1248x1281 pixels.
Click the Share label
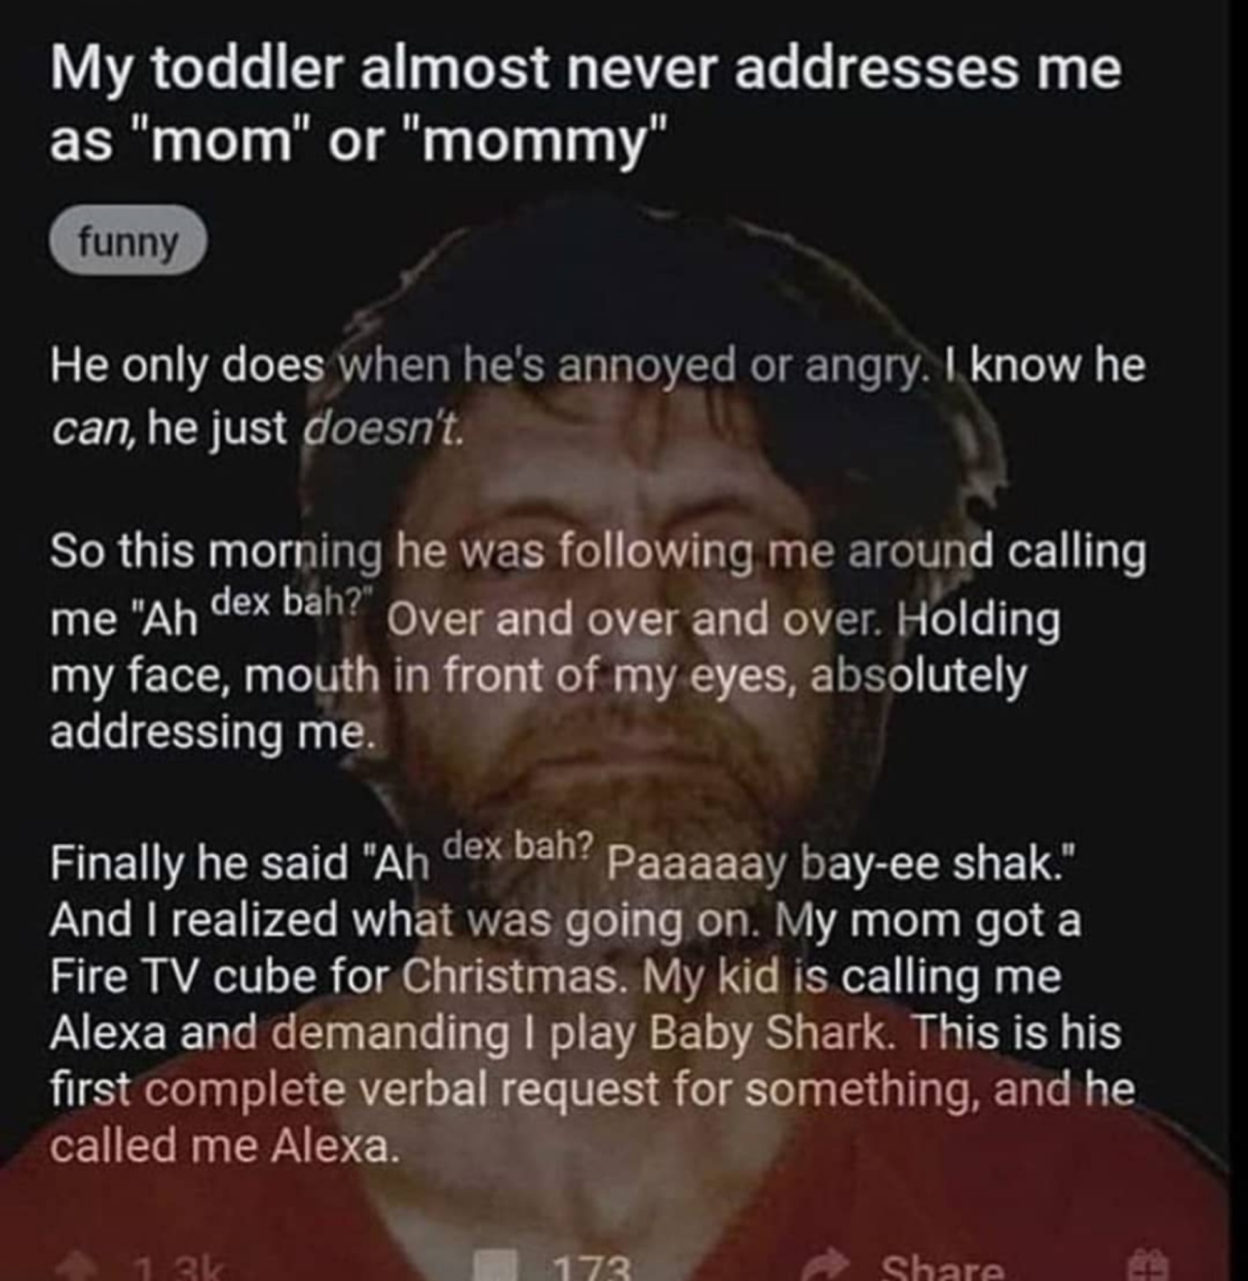[x=943, y=1269]
